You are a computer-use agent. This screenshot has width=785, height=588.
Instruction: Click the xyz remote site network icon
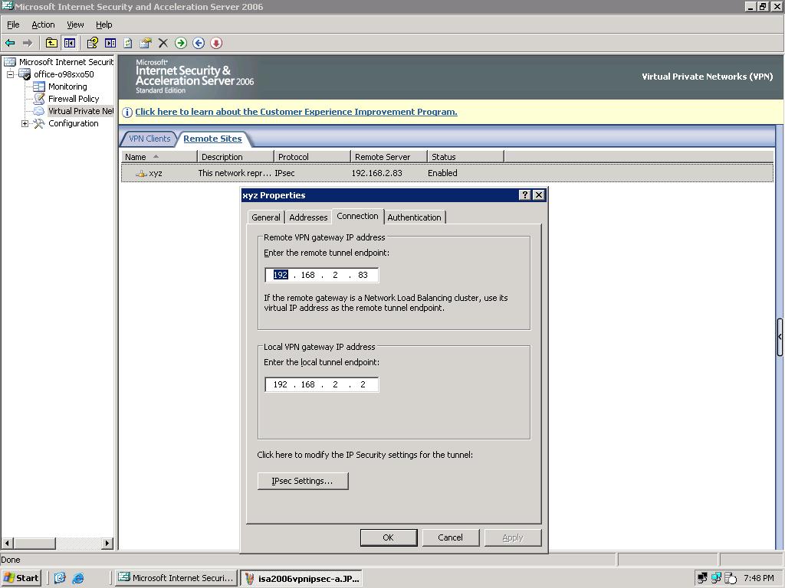pos(141,173)
